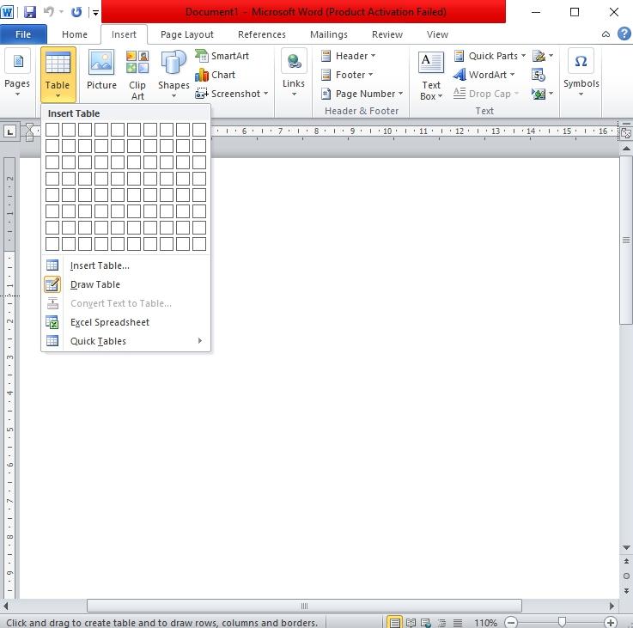Insert a Chart from the ribbon
The height and width of the screenshot is (628, 633).
point(216,75)
